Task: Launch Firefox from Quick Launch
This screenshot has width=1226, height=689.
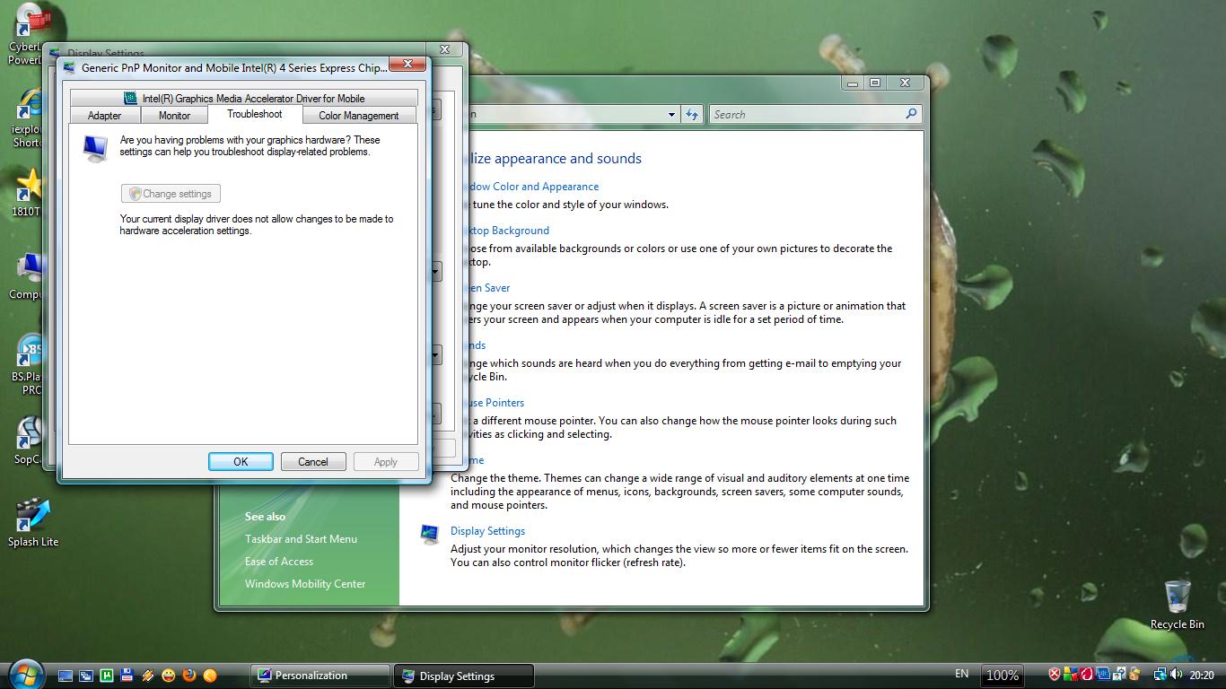Action: (189, 676)
